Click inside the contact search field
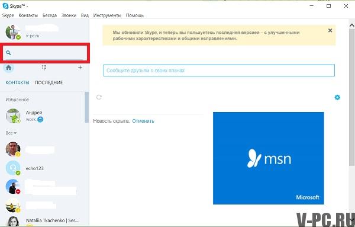Screen dimensions: 355x227 tap(45, 53)
